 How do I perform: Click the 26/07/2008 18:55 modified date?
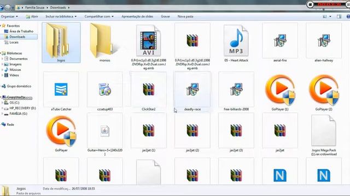click(83, 189)
